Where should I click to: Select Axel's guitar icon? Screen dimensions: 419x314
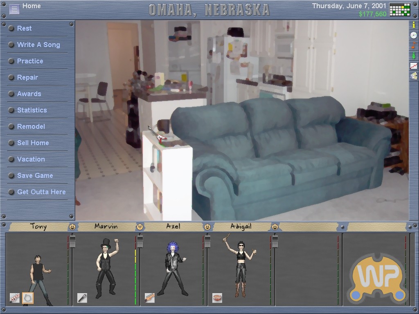(149, 298)
